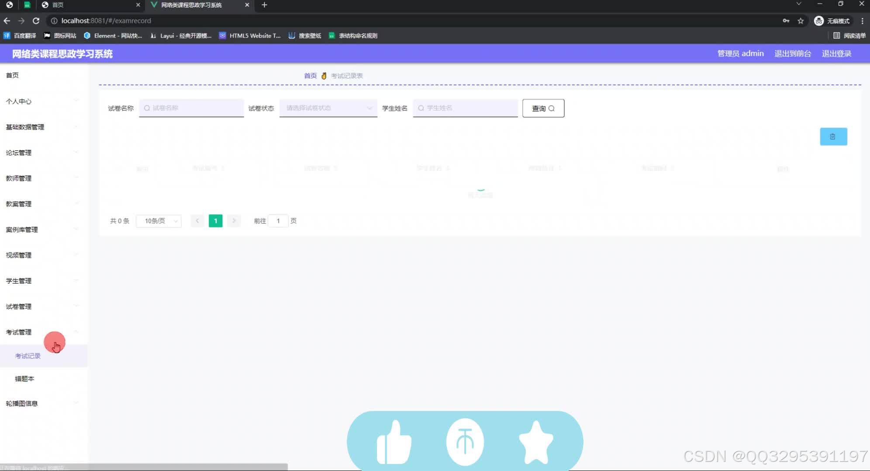Screen dimensions: 870x471
Task: Open the 10条/页 page size dropdown
Action: (159, 221)
